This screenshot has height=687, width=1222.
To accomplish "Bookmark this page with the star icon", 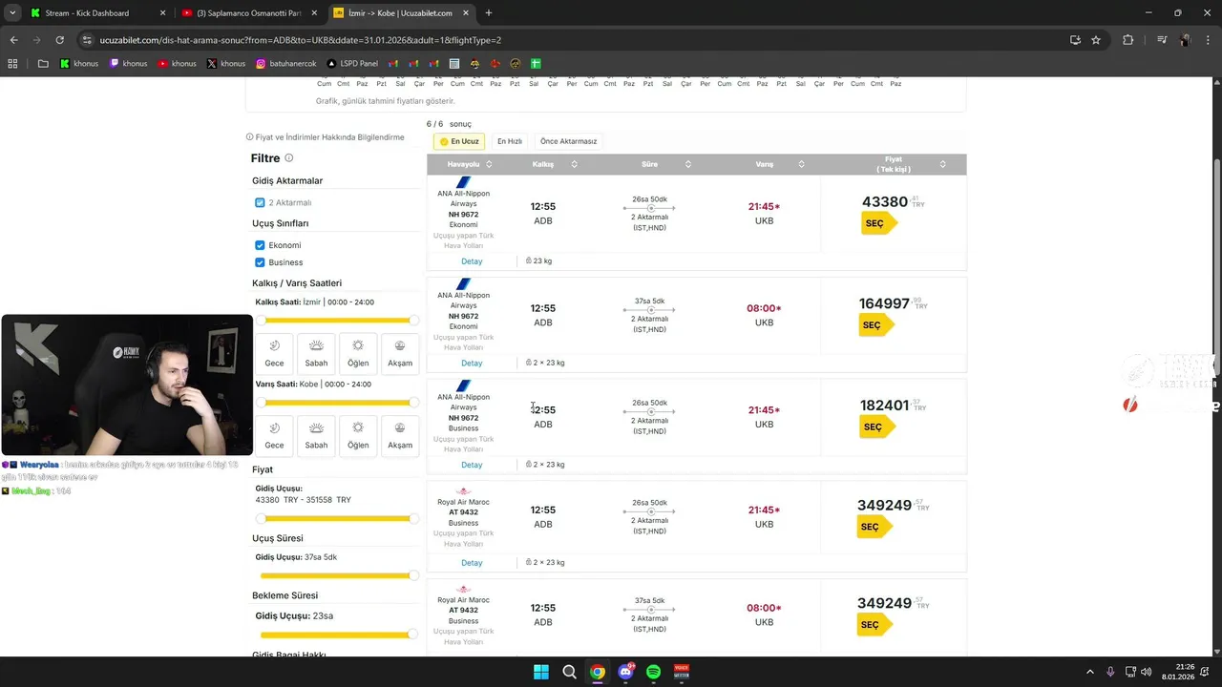I will [x=1096, y=40].
